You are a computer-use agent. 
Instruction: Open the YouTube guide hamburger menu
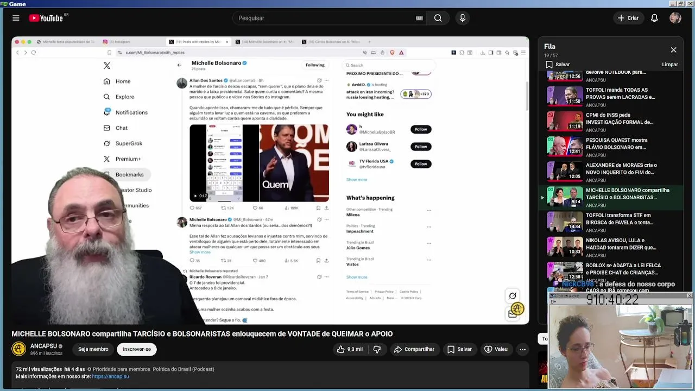(x=16, y=18)
